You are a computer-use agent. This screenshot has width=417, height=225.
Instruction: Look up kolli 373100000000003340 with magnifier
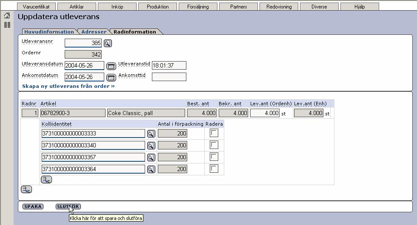[151, 145]
